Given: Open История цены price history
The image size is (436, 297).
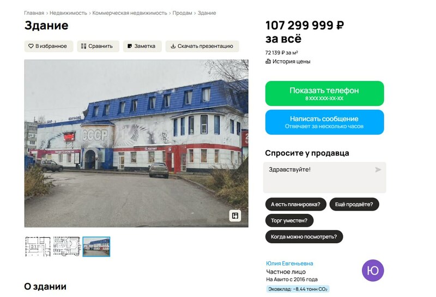Looking at the screenshot, I should (288, 61).
